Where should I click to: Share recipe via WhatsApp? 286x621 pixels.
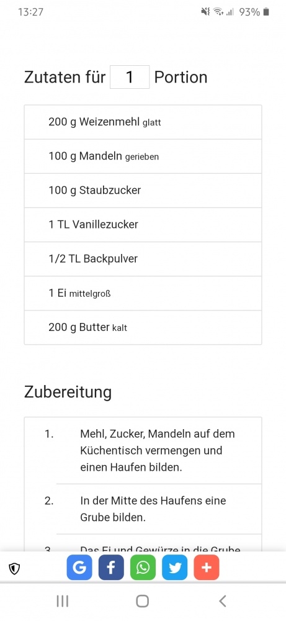[x=143, y=568]
